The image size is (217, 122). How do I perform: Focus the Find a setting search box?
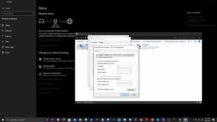point(18,14)
